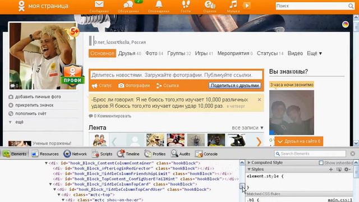The width and height of the screenshot is (359, 202).
Task: Open the Игры tab
Action: point(204,53)
